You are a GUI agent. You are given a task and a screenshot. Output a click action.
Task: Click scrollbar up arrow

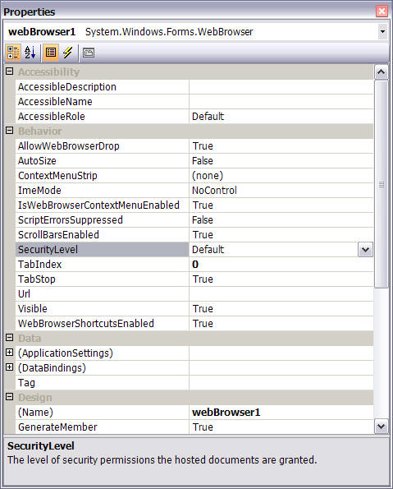tap(382, 72)
